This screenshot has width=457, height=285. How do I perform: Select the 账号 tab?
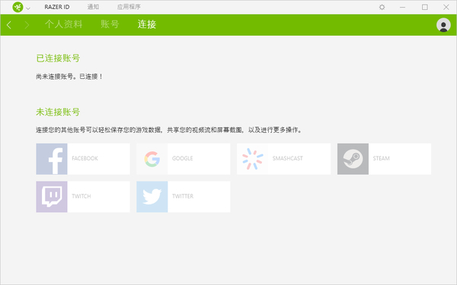pos(110,24)
